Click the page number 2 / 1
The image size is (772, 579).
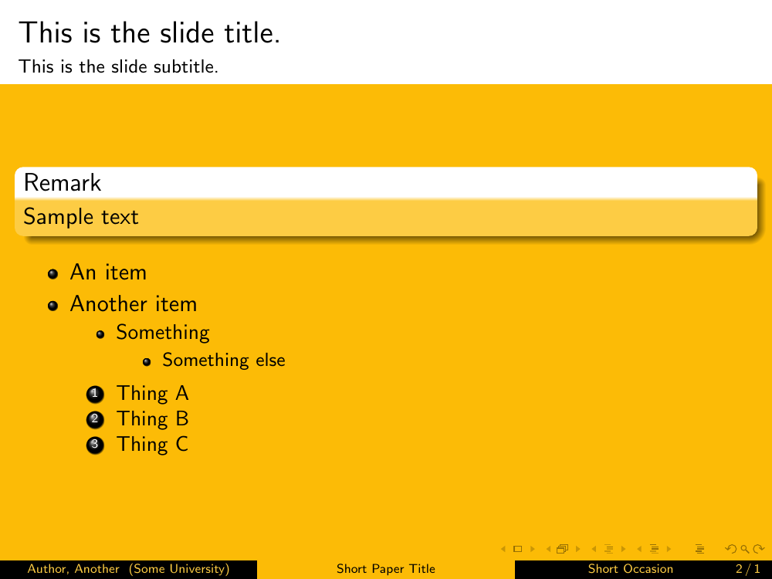point(747,569)
